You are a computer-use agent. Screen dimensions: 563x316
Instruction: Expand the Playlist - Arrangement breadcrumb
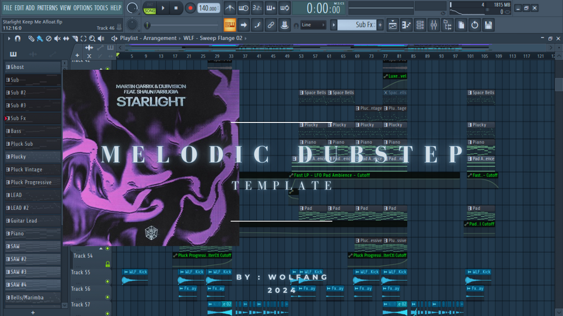pos(148,38)
